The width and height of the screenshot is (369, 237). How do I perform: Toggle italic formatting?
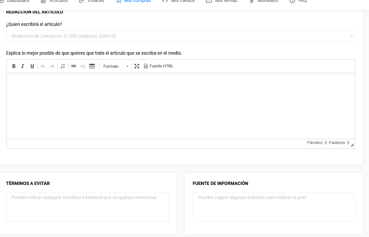[x=23, y=66]
